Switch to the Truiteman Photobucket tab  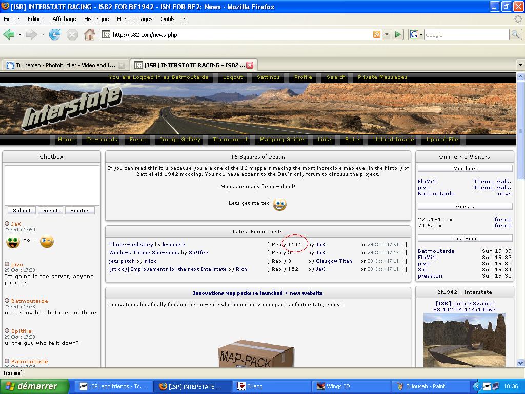point(65,65)
